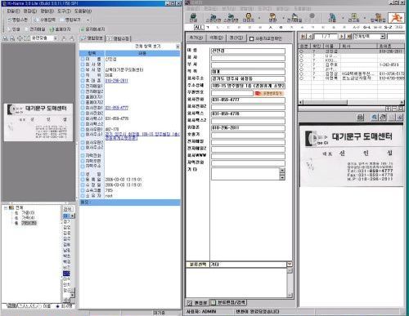Click 명함찾기 toolbar button in Hi-Name
The height and width of the screenshot is (316, 409).
coord(70,20)
